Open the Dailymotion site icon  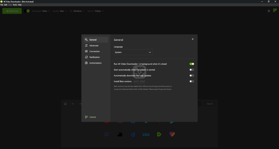tap(133, 134)
